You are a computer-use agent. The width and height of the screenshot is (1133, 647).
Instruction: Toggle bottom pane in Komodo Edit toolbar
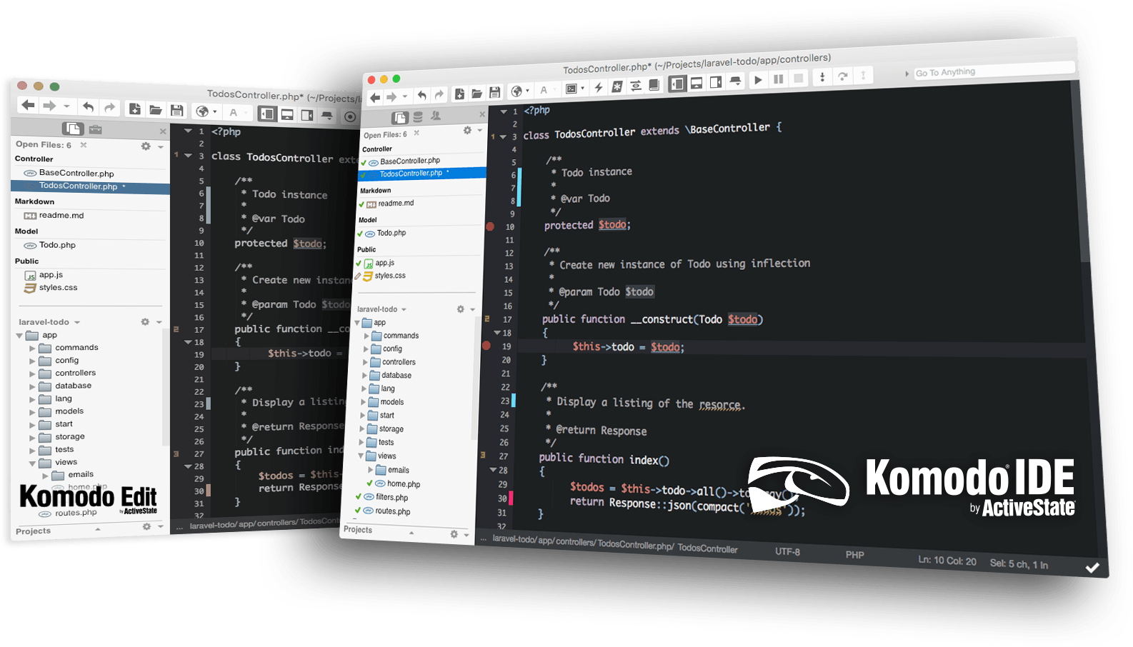pos(287,114)
